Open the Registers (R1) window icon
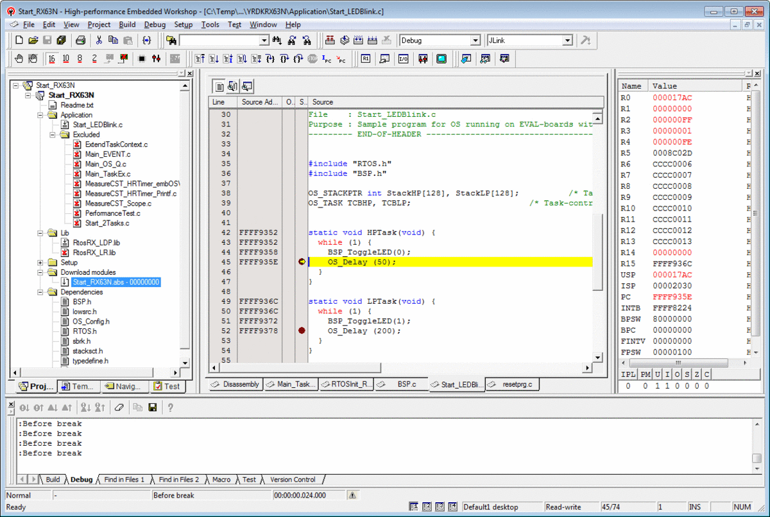The height and width of the screenshot is (517, 770). pos(366,58)
